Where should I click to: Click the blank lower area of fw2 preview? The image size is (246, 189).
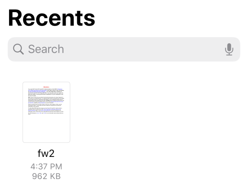[x=46, y=128]
